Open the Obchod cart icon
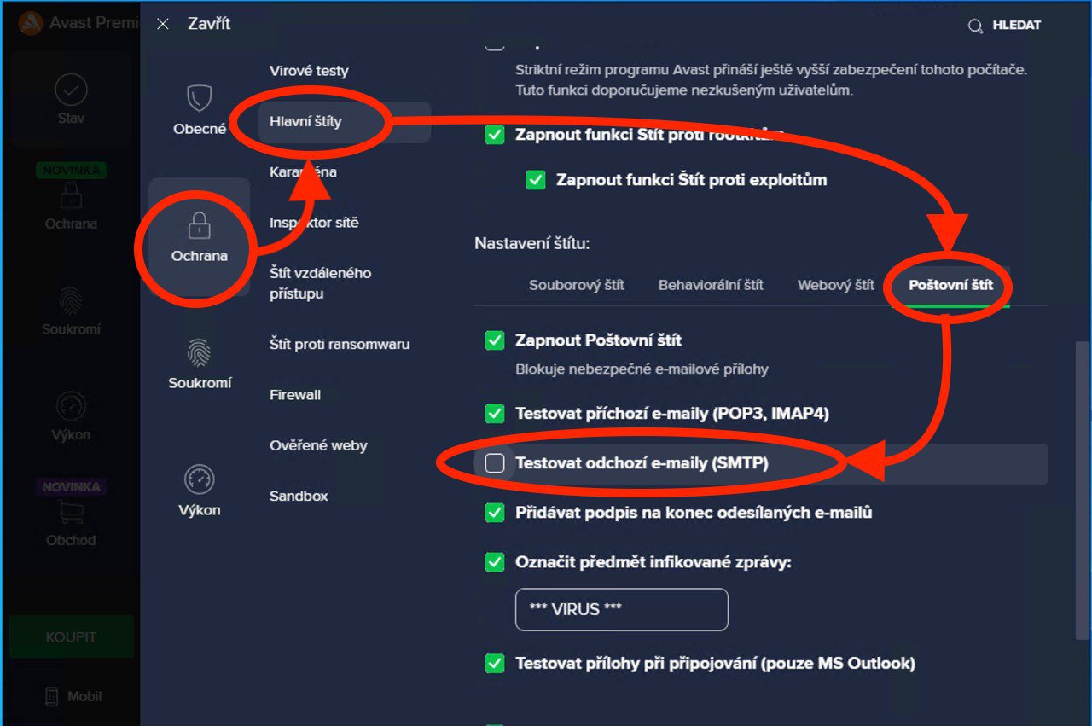 72,513
